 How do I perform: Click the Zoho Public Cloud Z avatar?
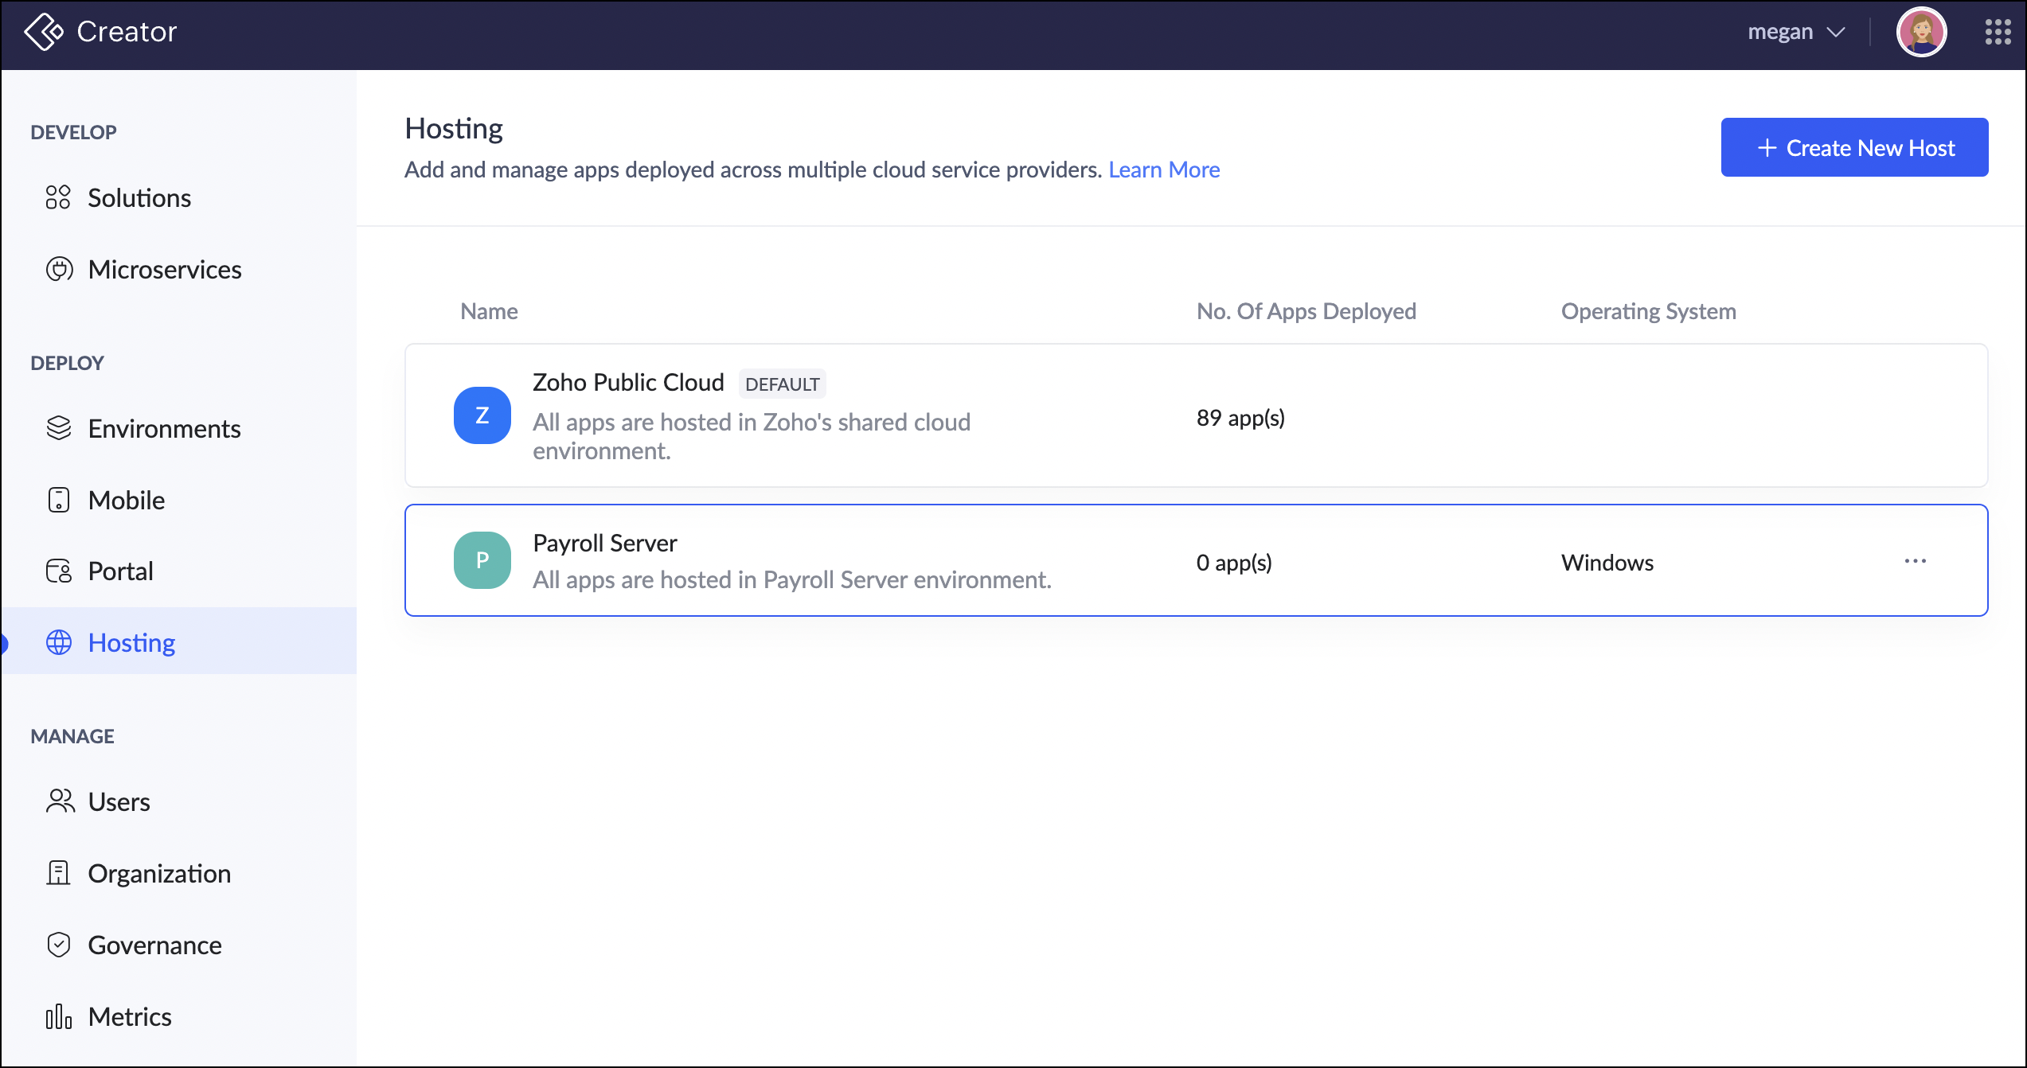click(482, 415)
